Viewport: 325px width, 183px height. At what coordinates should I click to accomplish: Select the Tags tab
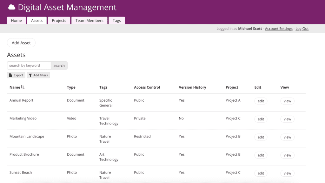coord(117,20)
